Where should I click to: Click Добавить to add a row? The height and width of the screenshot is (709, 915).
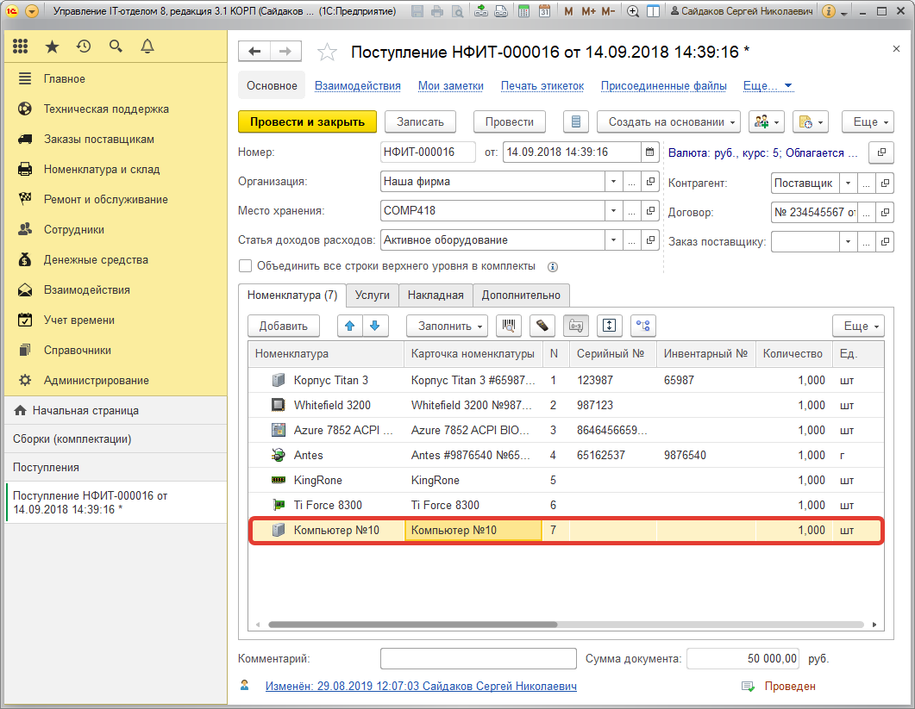(x=284, y=326)
